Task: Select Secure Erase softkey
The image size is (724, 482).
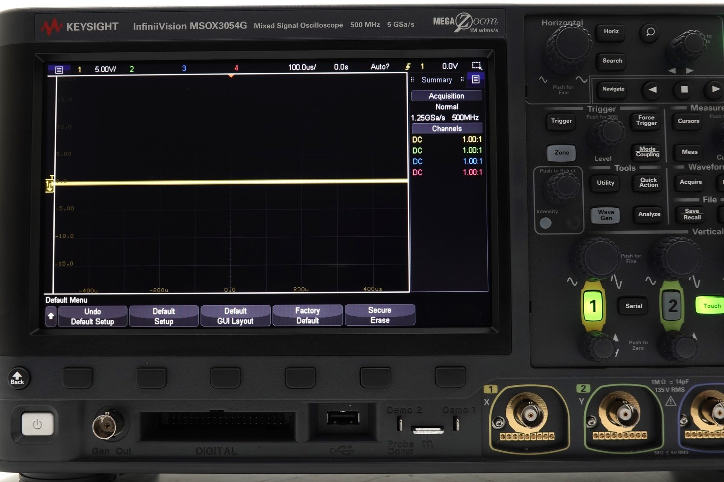Action: coord(380,315)
